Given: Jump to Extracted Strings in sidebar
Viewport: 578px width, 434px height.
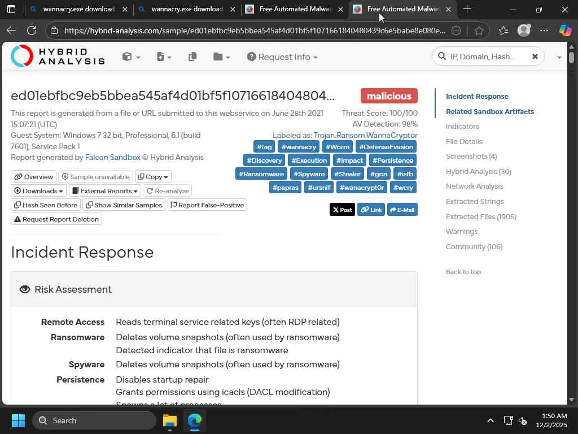Looking at the screenshot, I should pos(475,202).
